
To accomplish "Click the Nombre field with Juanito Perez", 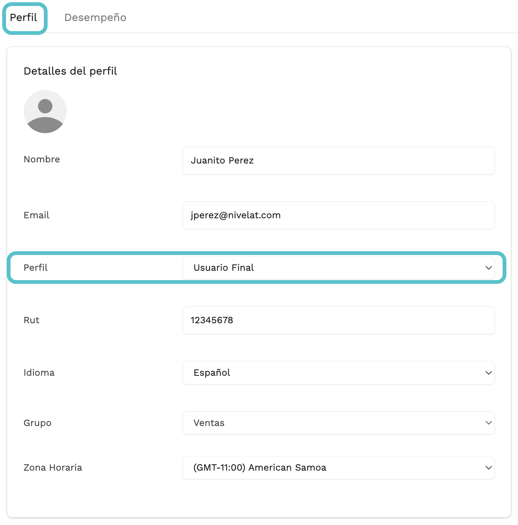I will (x=338, y=160).
